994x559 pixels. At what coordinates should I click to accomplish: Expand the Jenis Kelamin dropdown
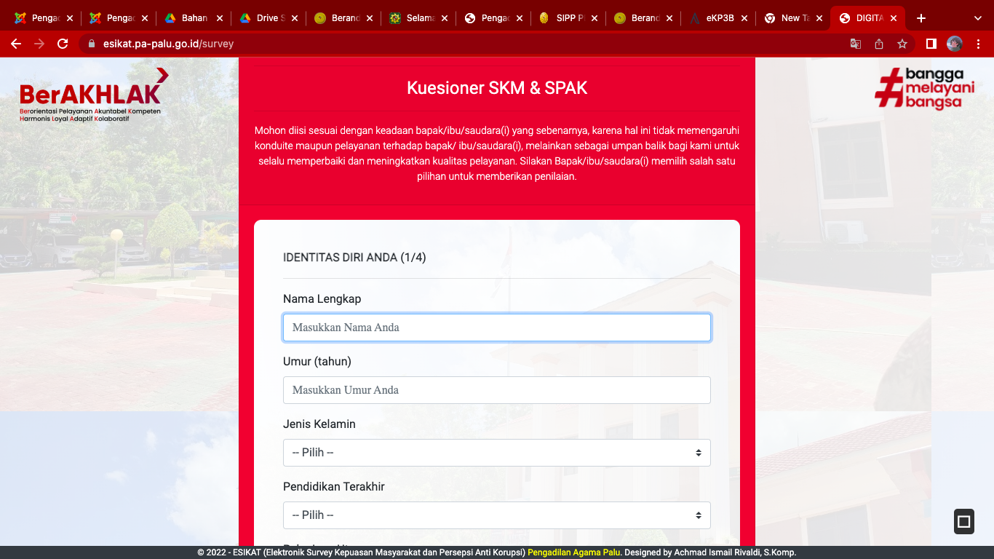point(496,453)
